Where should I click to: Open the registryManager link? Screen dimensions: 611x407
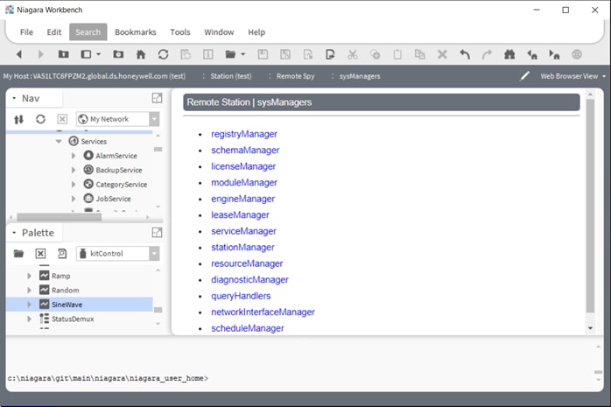pyautogui.click(x=244, y=134)
